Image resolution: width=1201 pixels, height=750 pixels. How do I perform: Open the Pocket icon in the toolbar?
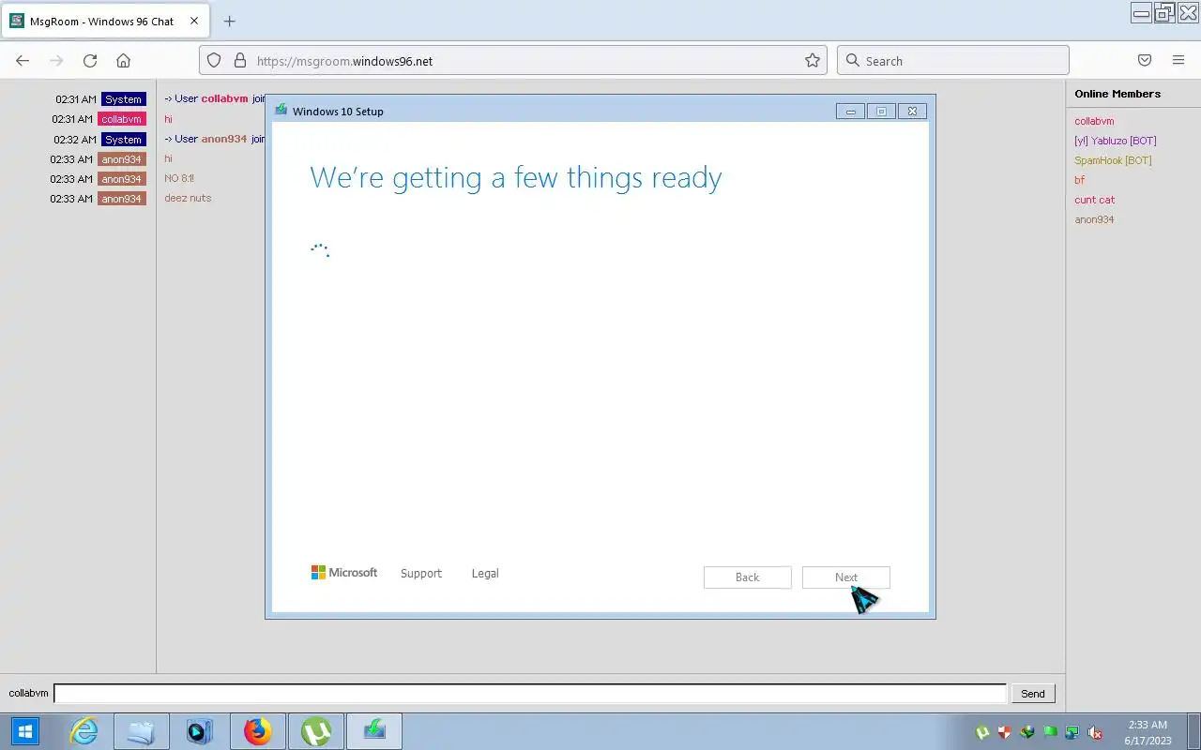coord(1145,61)
